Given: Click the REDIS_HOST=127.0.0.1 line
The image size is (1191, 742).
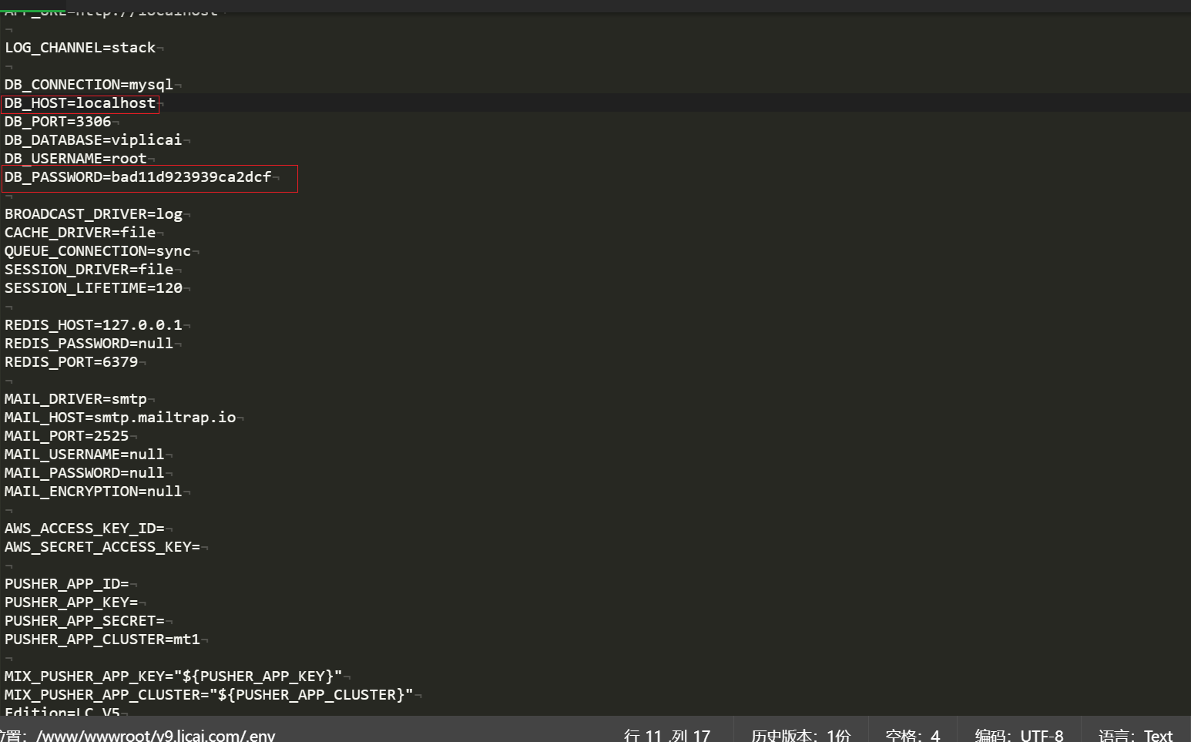Looking at the screenshot, I should point(93,325).
